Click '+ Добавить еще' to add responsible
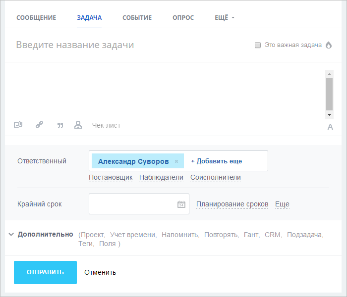347x297 pixels. 216,161
